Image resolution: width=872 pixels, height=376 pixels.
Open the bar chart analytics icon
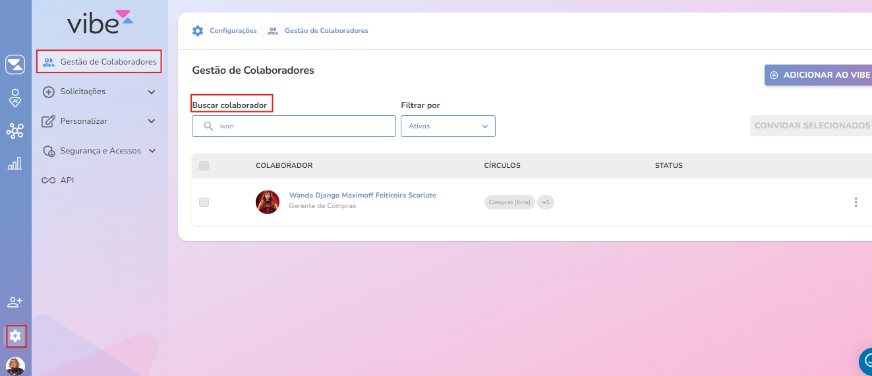coord(15,163)
